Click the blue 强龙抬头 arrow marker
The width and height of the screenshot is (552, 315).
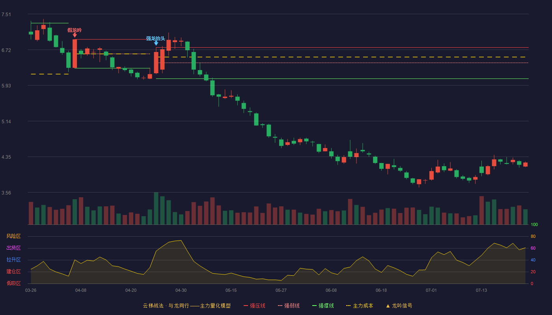click(156, 43)
